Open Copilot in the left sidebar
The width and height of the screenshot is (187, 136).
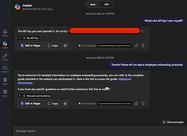[5, 45]
